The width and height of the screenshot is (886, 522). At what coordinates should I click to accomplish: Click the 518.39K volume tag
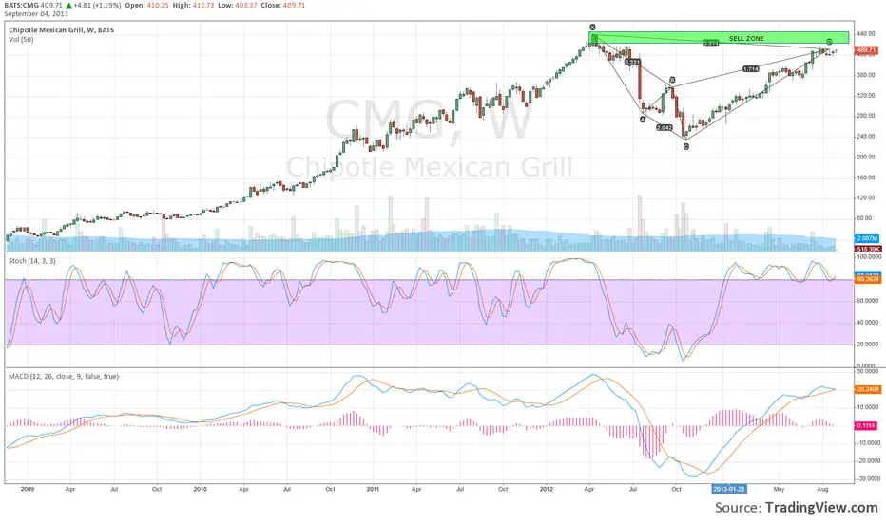click(x=867, y=249)
